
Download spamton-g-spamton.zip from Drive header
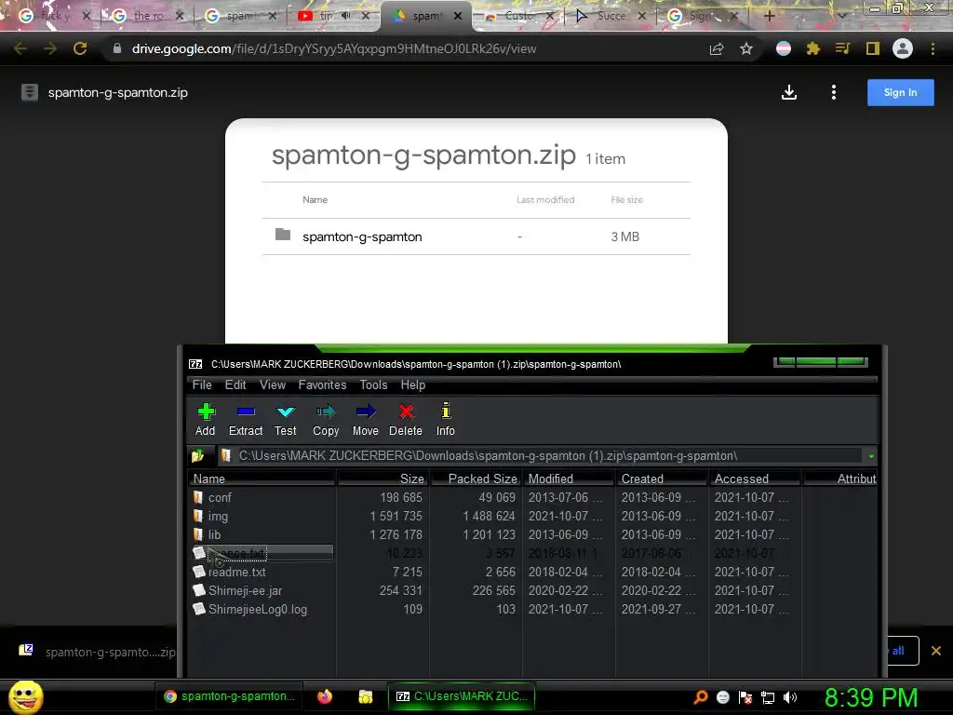789,92
